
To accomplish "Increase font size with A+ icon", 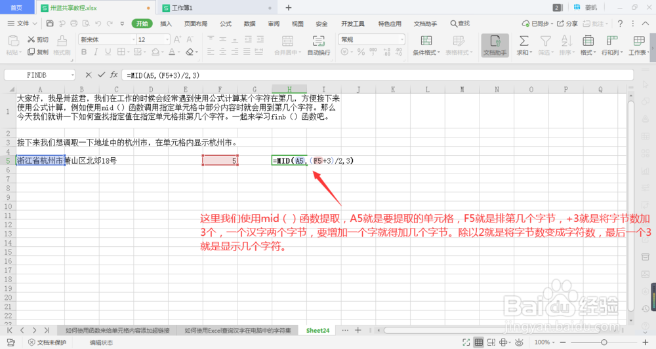I will 177,39.
